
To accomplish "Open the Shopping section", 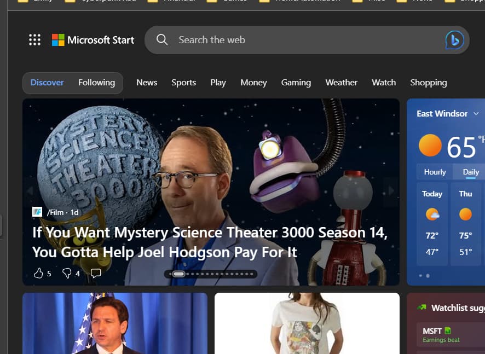I will (x=429, y=83).
